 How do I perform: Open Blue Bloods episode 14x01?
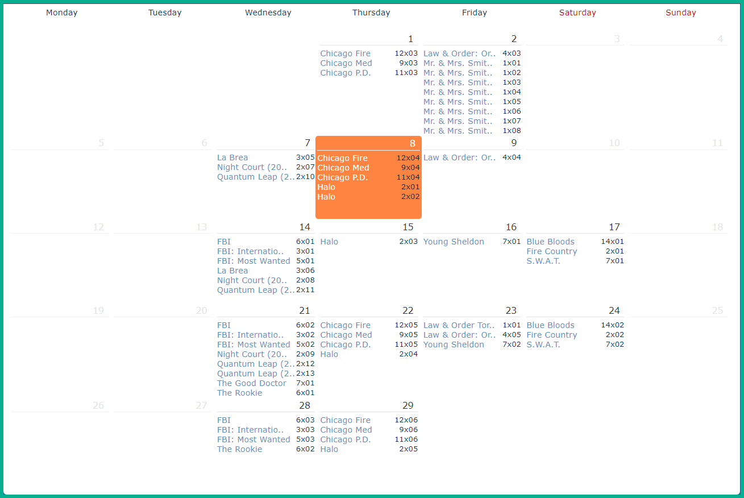(x=550, y=242)
